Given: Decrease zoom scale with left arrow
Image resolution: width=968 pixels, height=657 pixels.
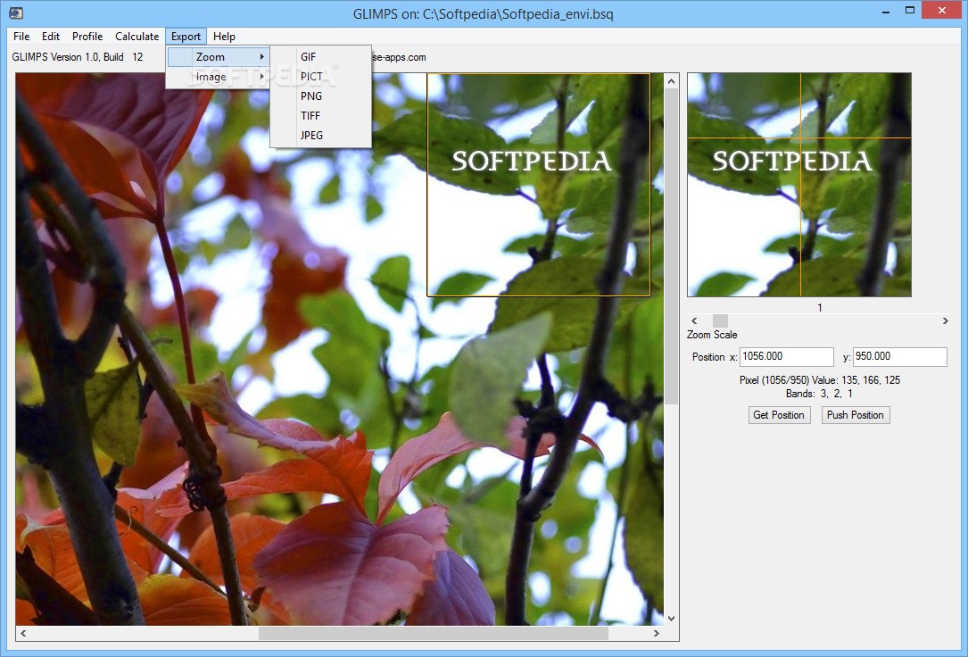Looking at the screenshot, I should point(694,320).
